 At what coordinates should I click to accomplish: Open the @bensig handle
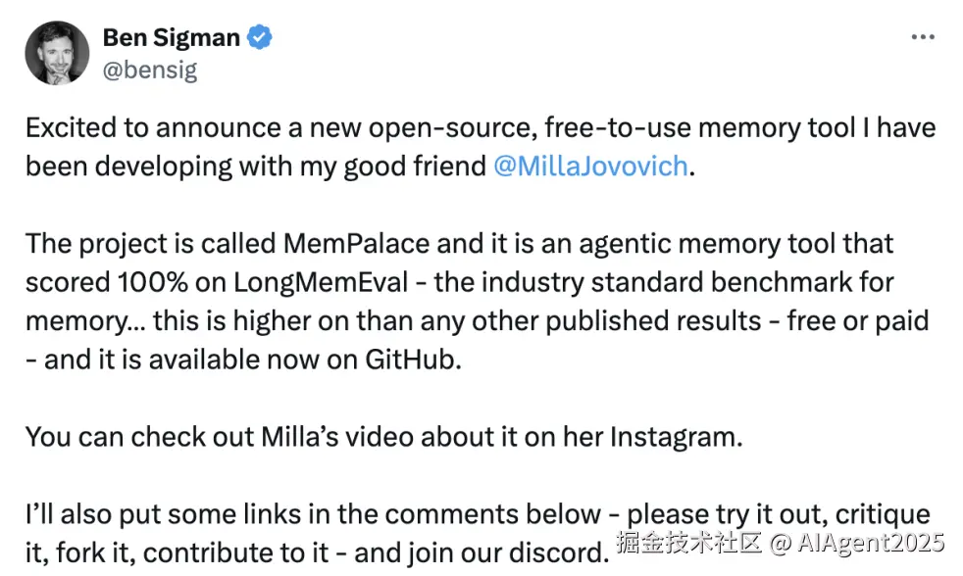click(149, 70)
